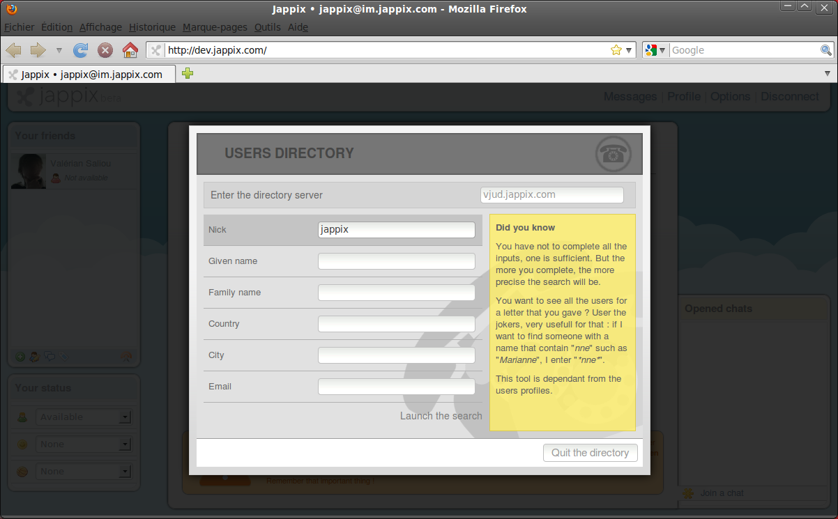Click the Given name text field

[x=396, y=261]
